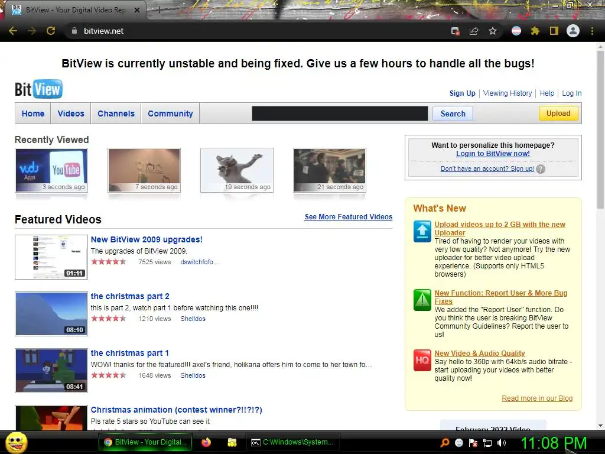
Task: Open Christmas animation contest winner title
Action: click(176, 410)
